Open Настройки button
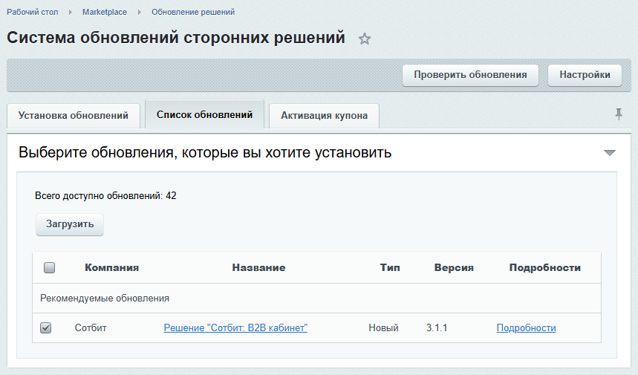This screenshot has width=638, height=375. coord(585,75)
